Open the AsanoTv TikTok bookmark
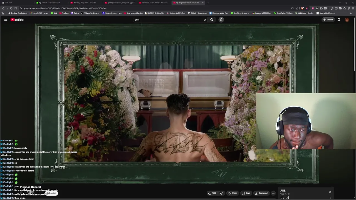 tap(90, 13)
